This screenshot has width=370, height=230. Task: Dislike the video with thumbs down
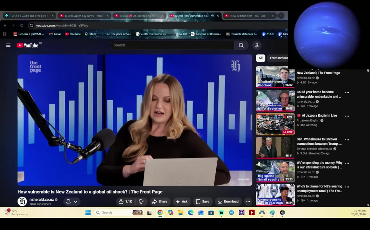(141, 202)
